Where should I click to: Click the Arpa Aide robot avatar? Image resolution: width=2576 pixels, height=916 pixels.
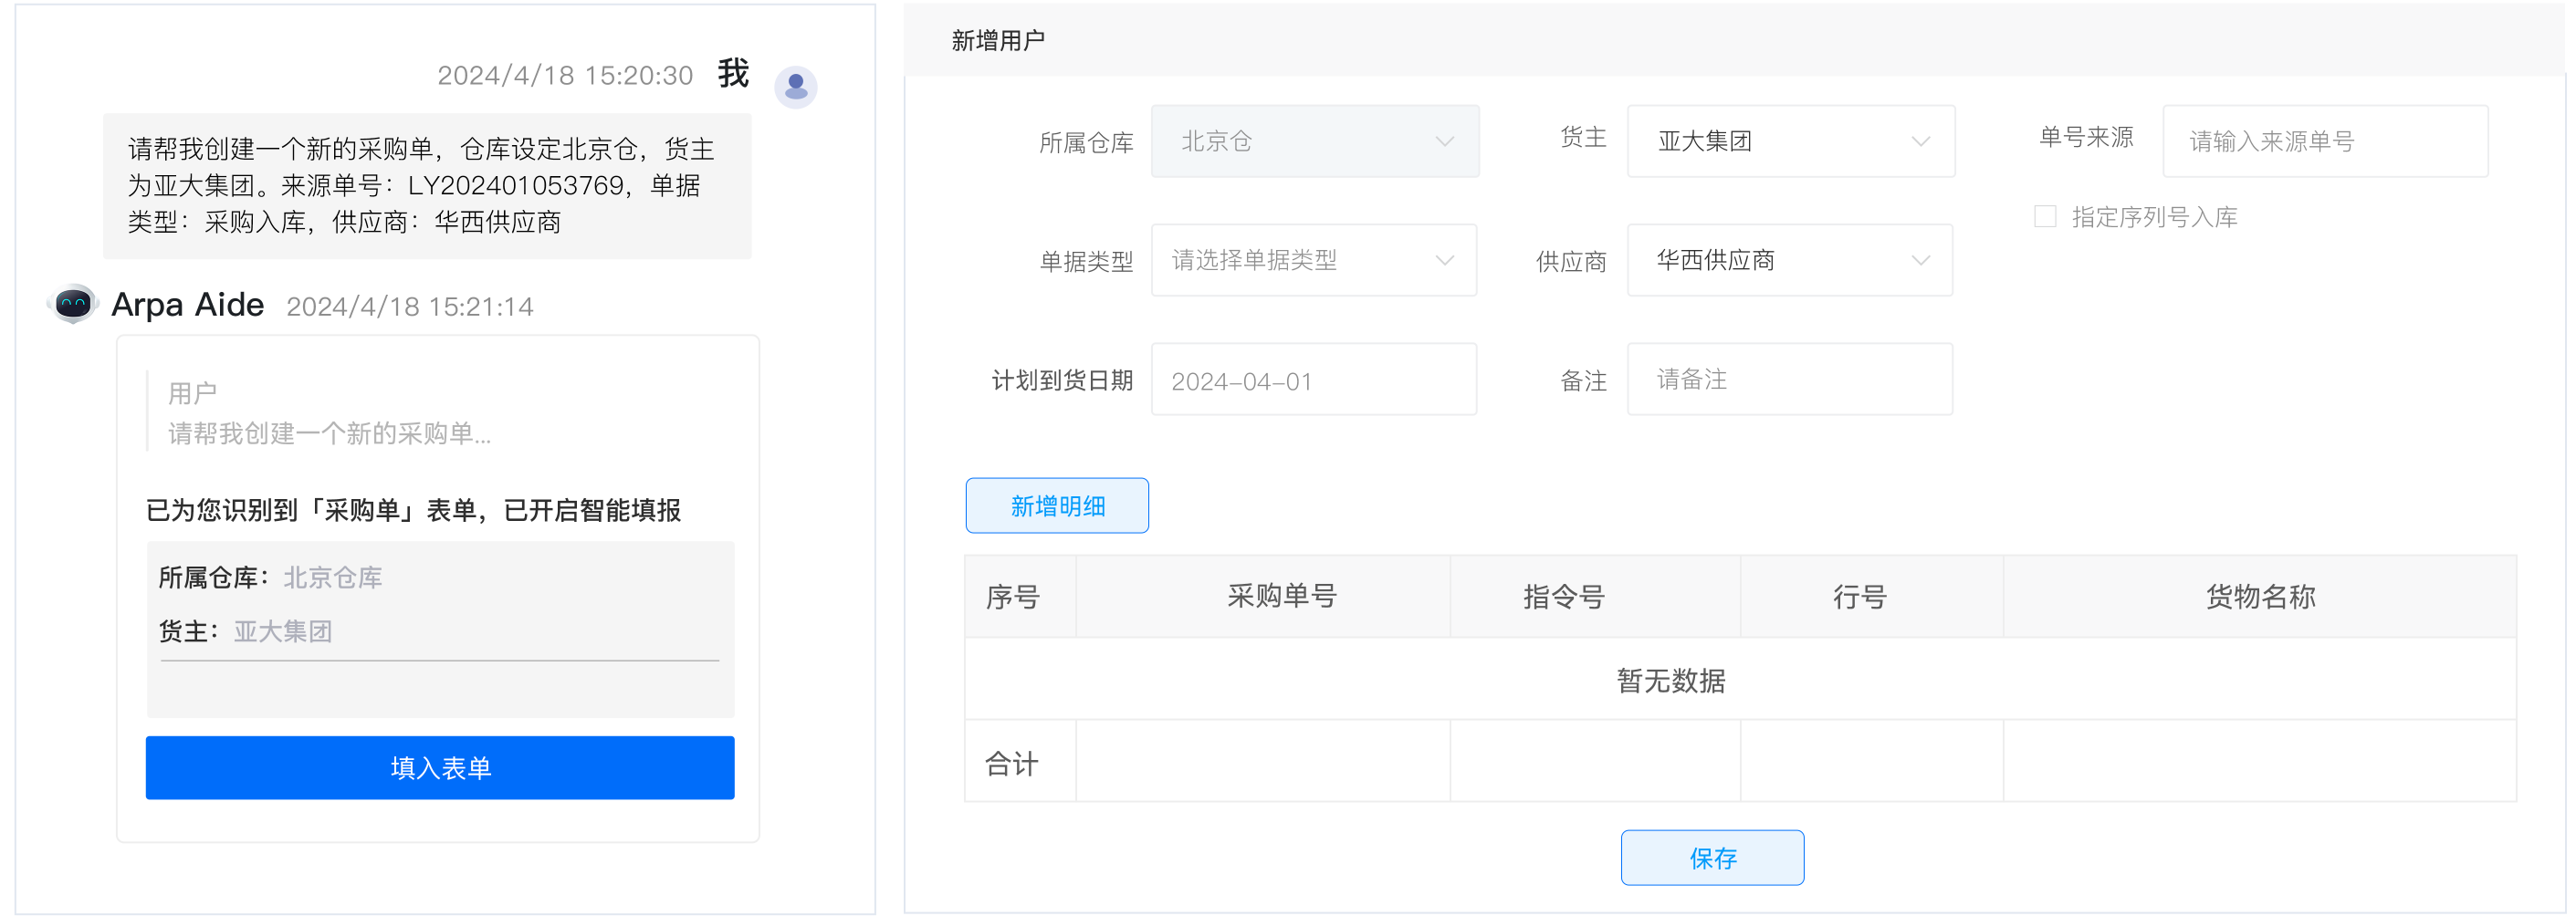[73, 303]
